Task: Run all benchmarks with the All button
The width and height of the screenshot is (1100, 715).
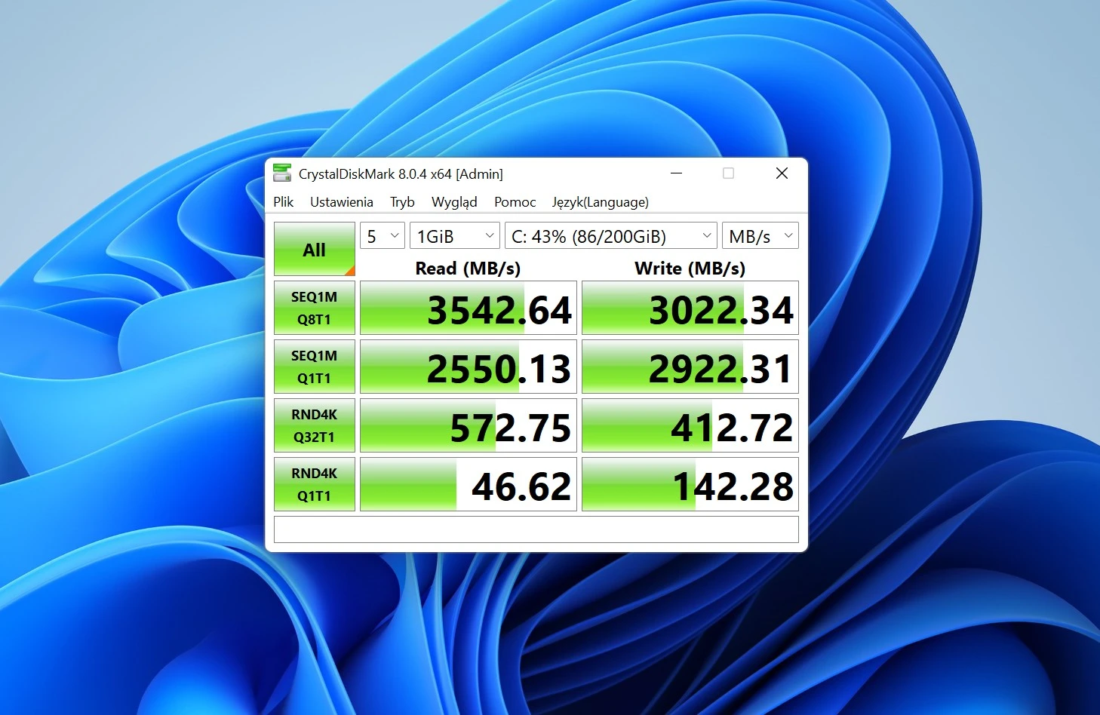Action: tap(314, 249)
